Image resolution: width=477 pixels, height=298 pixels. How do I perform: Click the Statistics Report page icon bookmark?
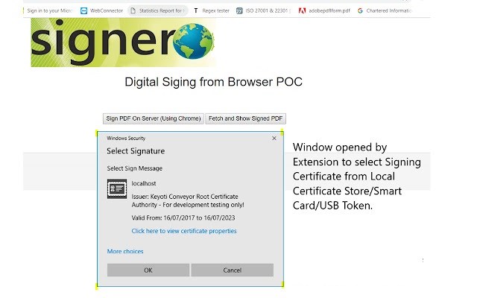[x=133, y=11]
